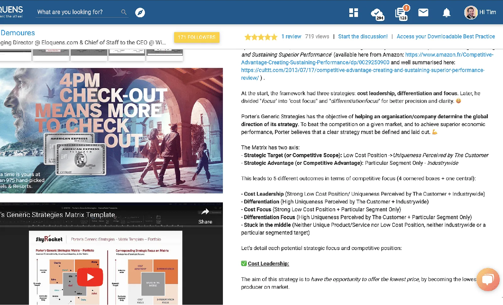This screenshot has width=503, height=305.
Task: Click Tim's profile avatar picture
Action: point(471,13)
